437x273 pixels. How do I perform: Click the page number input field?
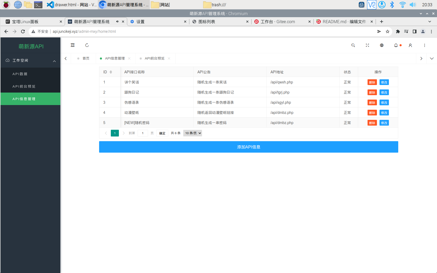[x=143, y=133]
